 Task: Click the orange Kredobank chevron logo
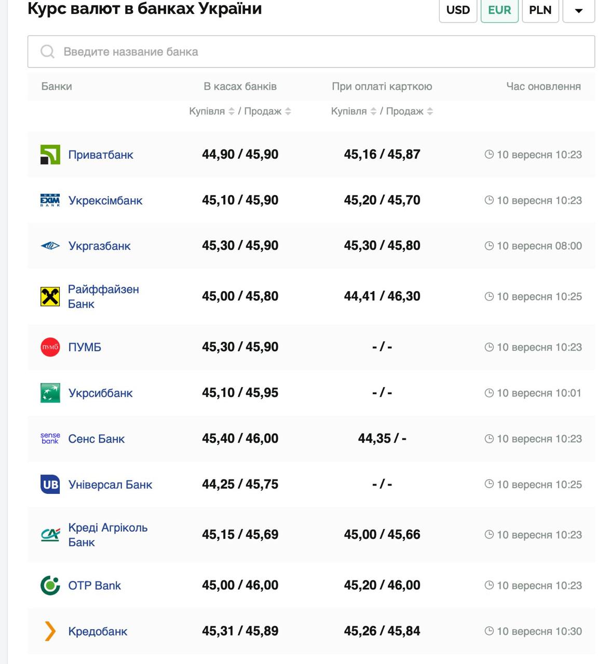[x=50, y=631]
